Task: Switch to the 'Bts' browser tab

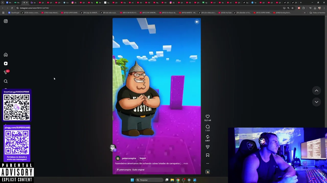Action: coord(9,3)
